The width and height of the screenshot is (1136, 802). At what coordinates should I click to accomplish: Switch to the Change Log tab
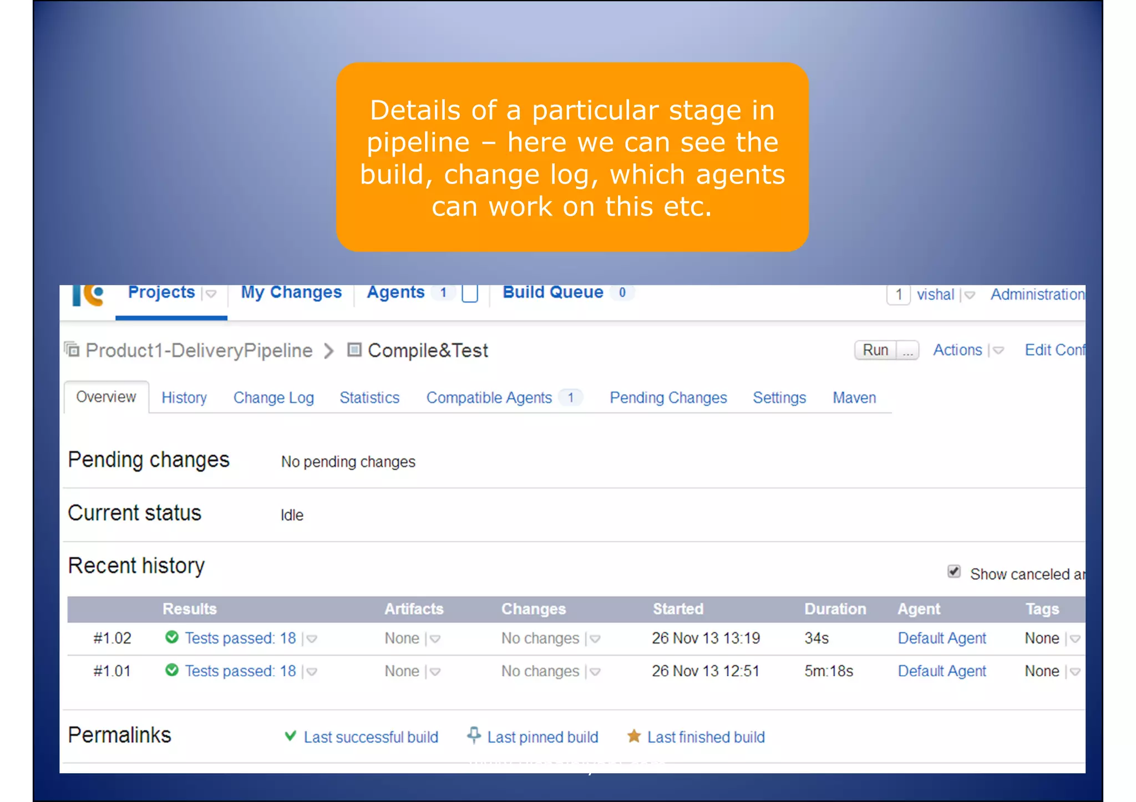pyautogui.click(x=273, y=397)
